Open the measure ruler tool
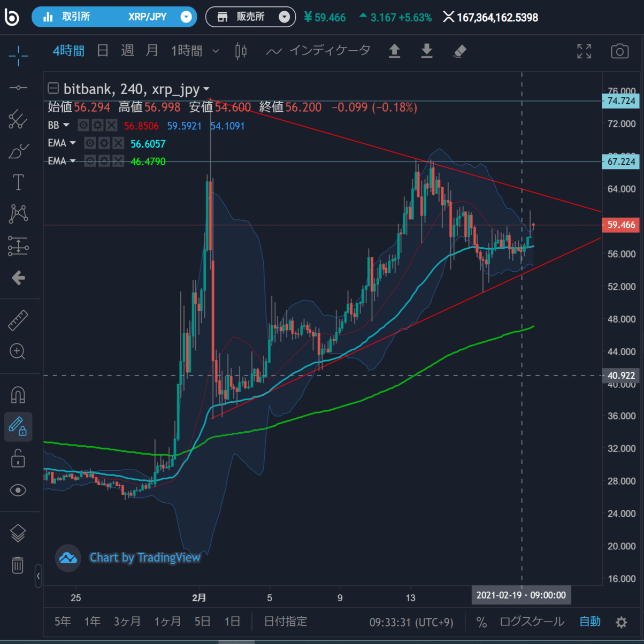The image size is (644, 644). [19, 320]
